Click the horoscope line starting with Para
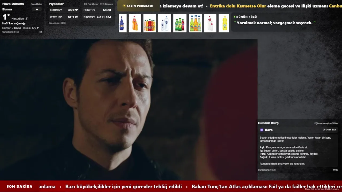Viewport: 342px width, 192px height. tap(289, 154)
